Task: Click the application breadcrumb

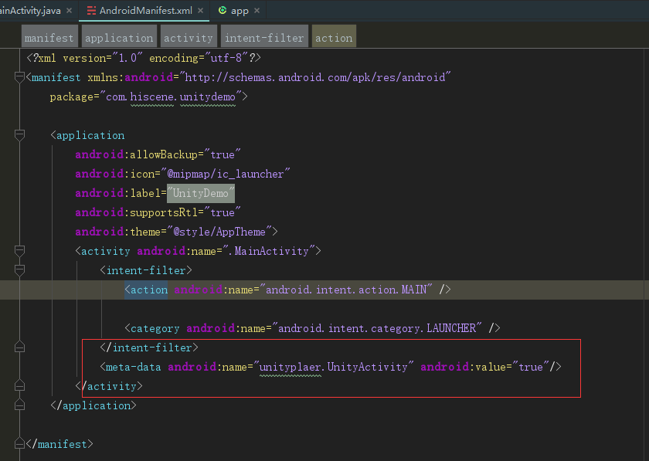Action: tap(118, 36)
